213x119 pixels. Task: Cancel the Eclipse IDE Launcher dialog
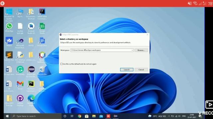(x=141, y=70)
